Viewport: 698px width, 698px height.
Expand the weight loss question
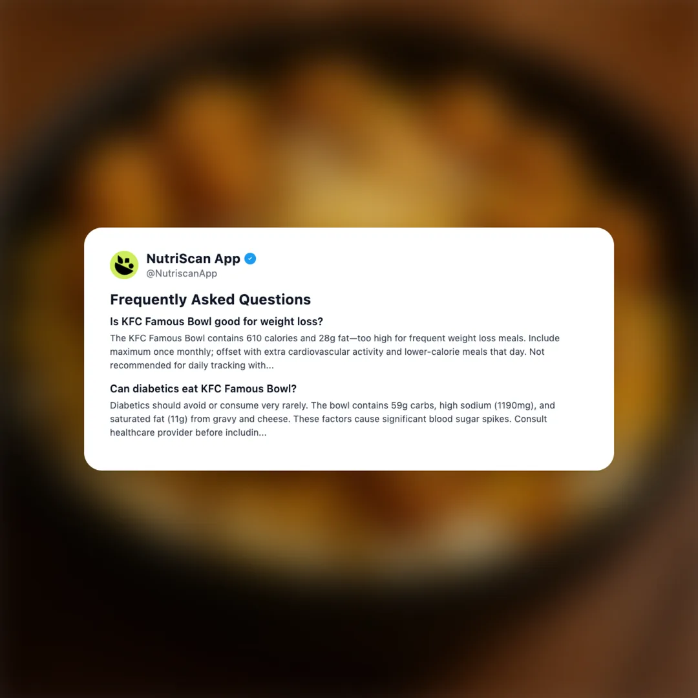point(217,321)
